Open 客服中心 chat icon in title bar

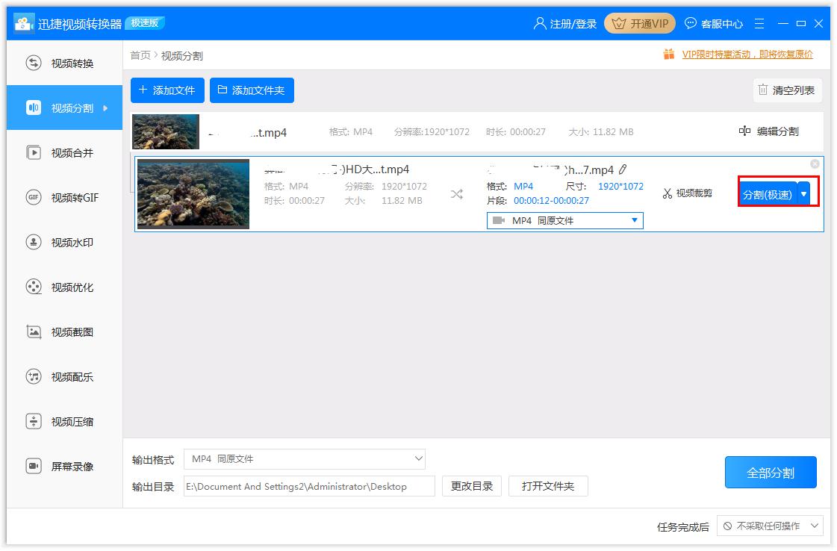[691, 23]
